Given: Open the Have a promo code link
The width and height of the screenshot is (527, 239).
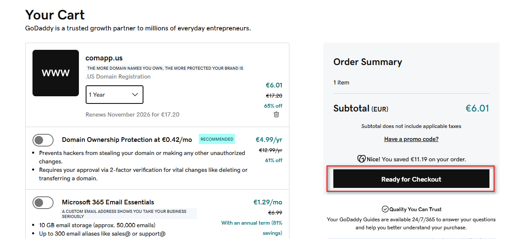Looking at the screenshot, I should (x=411, y=139).
